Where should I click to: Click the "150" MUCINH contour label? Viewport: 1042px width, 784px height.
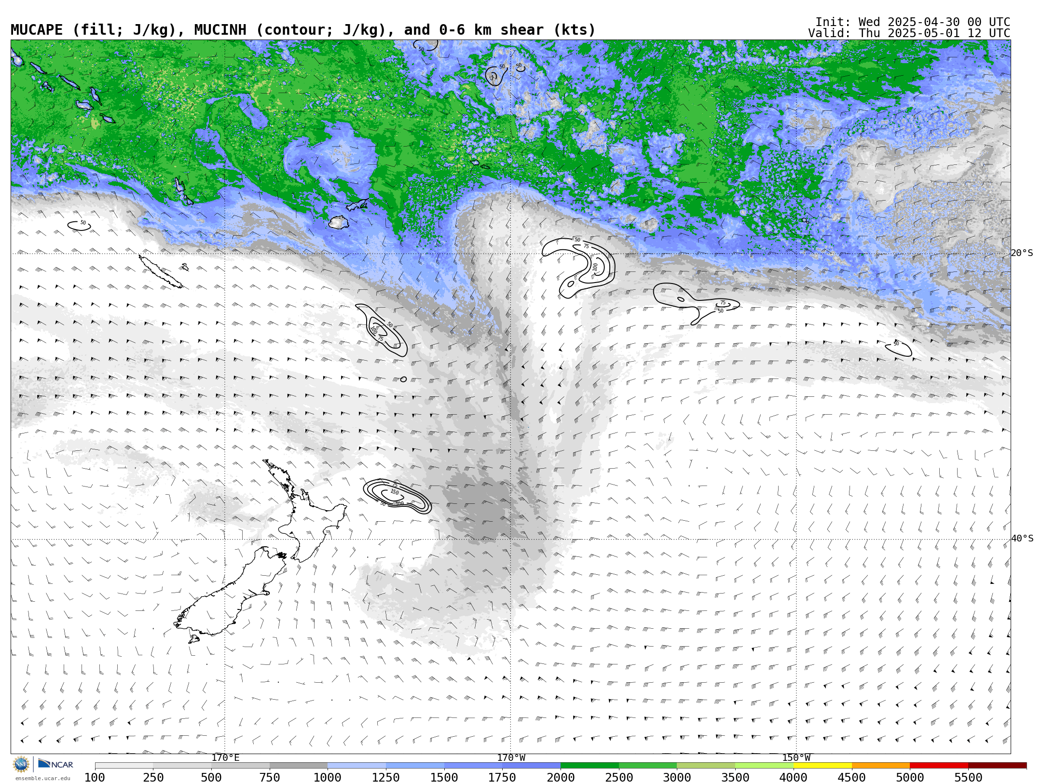tap(395, 492)
